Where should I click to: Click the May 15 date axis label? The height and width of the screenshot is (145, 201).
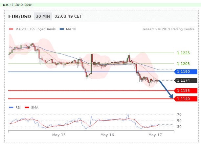[59, 135]
